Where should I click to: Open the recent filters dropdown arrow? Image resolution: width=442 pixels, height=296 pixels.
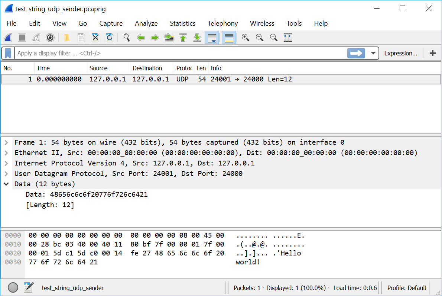coord(373,53)
